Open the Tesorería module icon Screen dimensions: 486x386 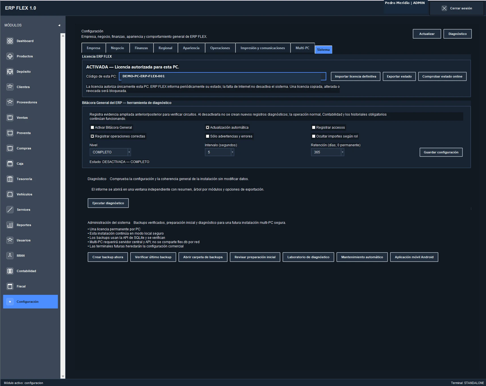point(10,179)
